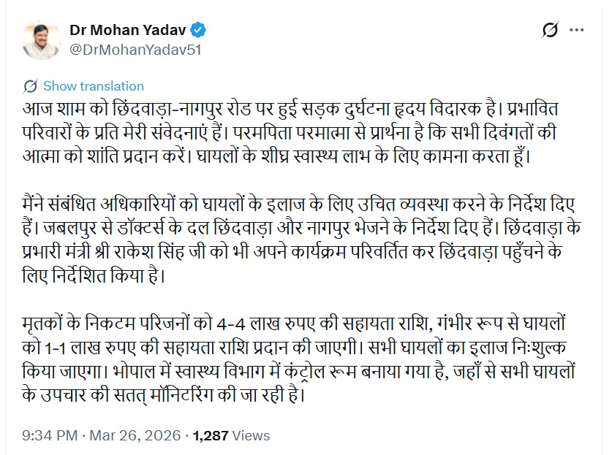Open Dr Mohan Yadav's profile picture
The height and width of the screenshot is (455, 612).
click(41, 40)
